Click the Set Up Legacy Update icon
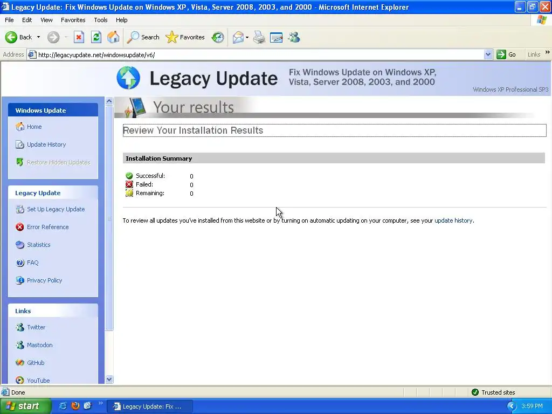The height and width of the screenshot is (414, 552). [x=20, y=209]
